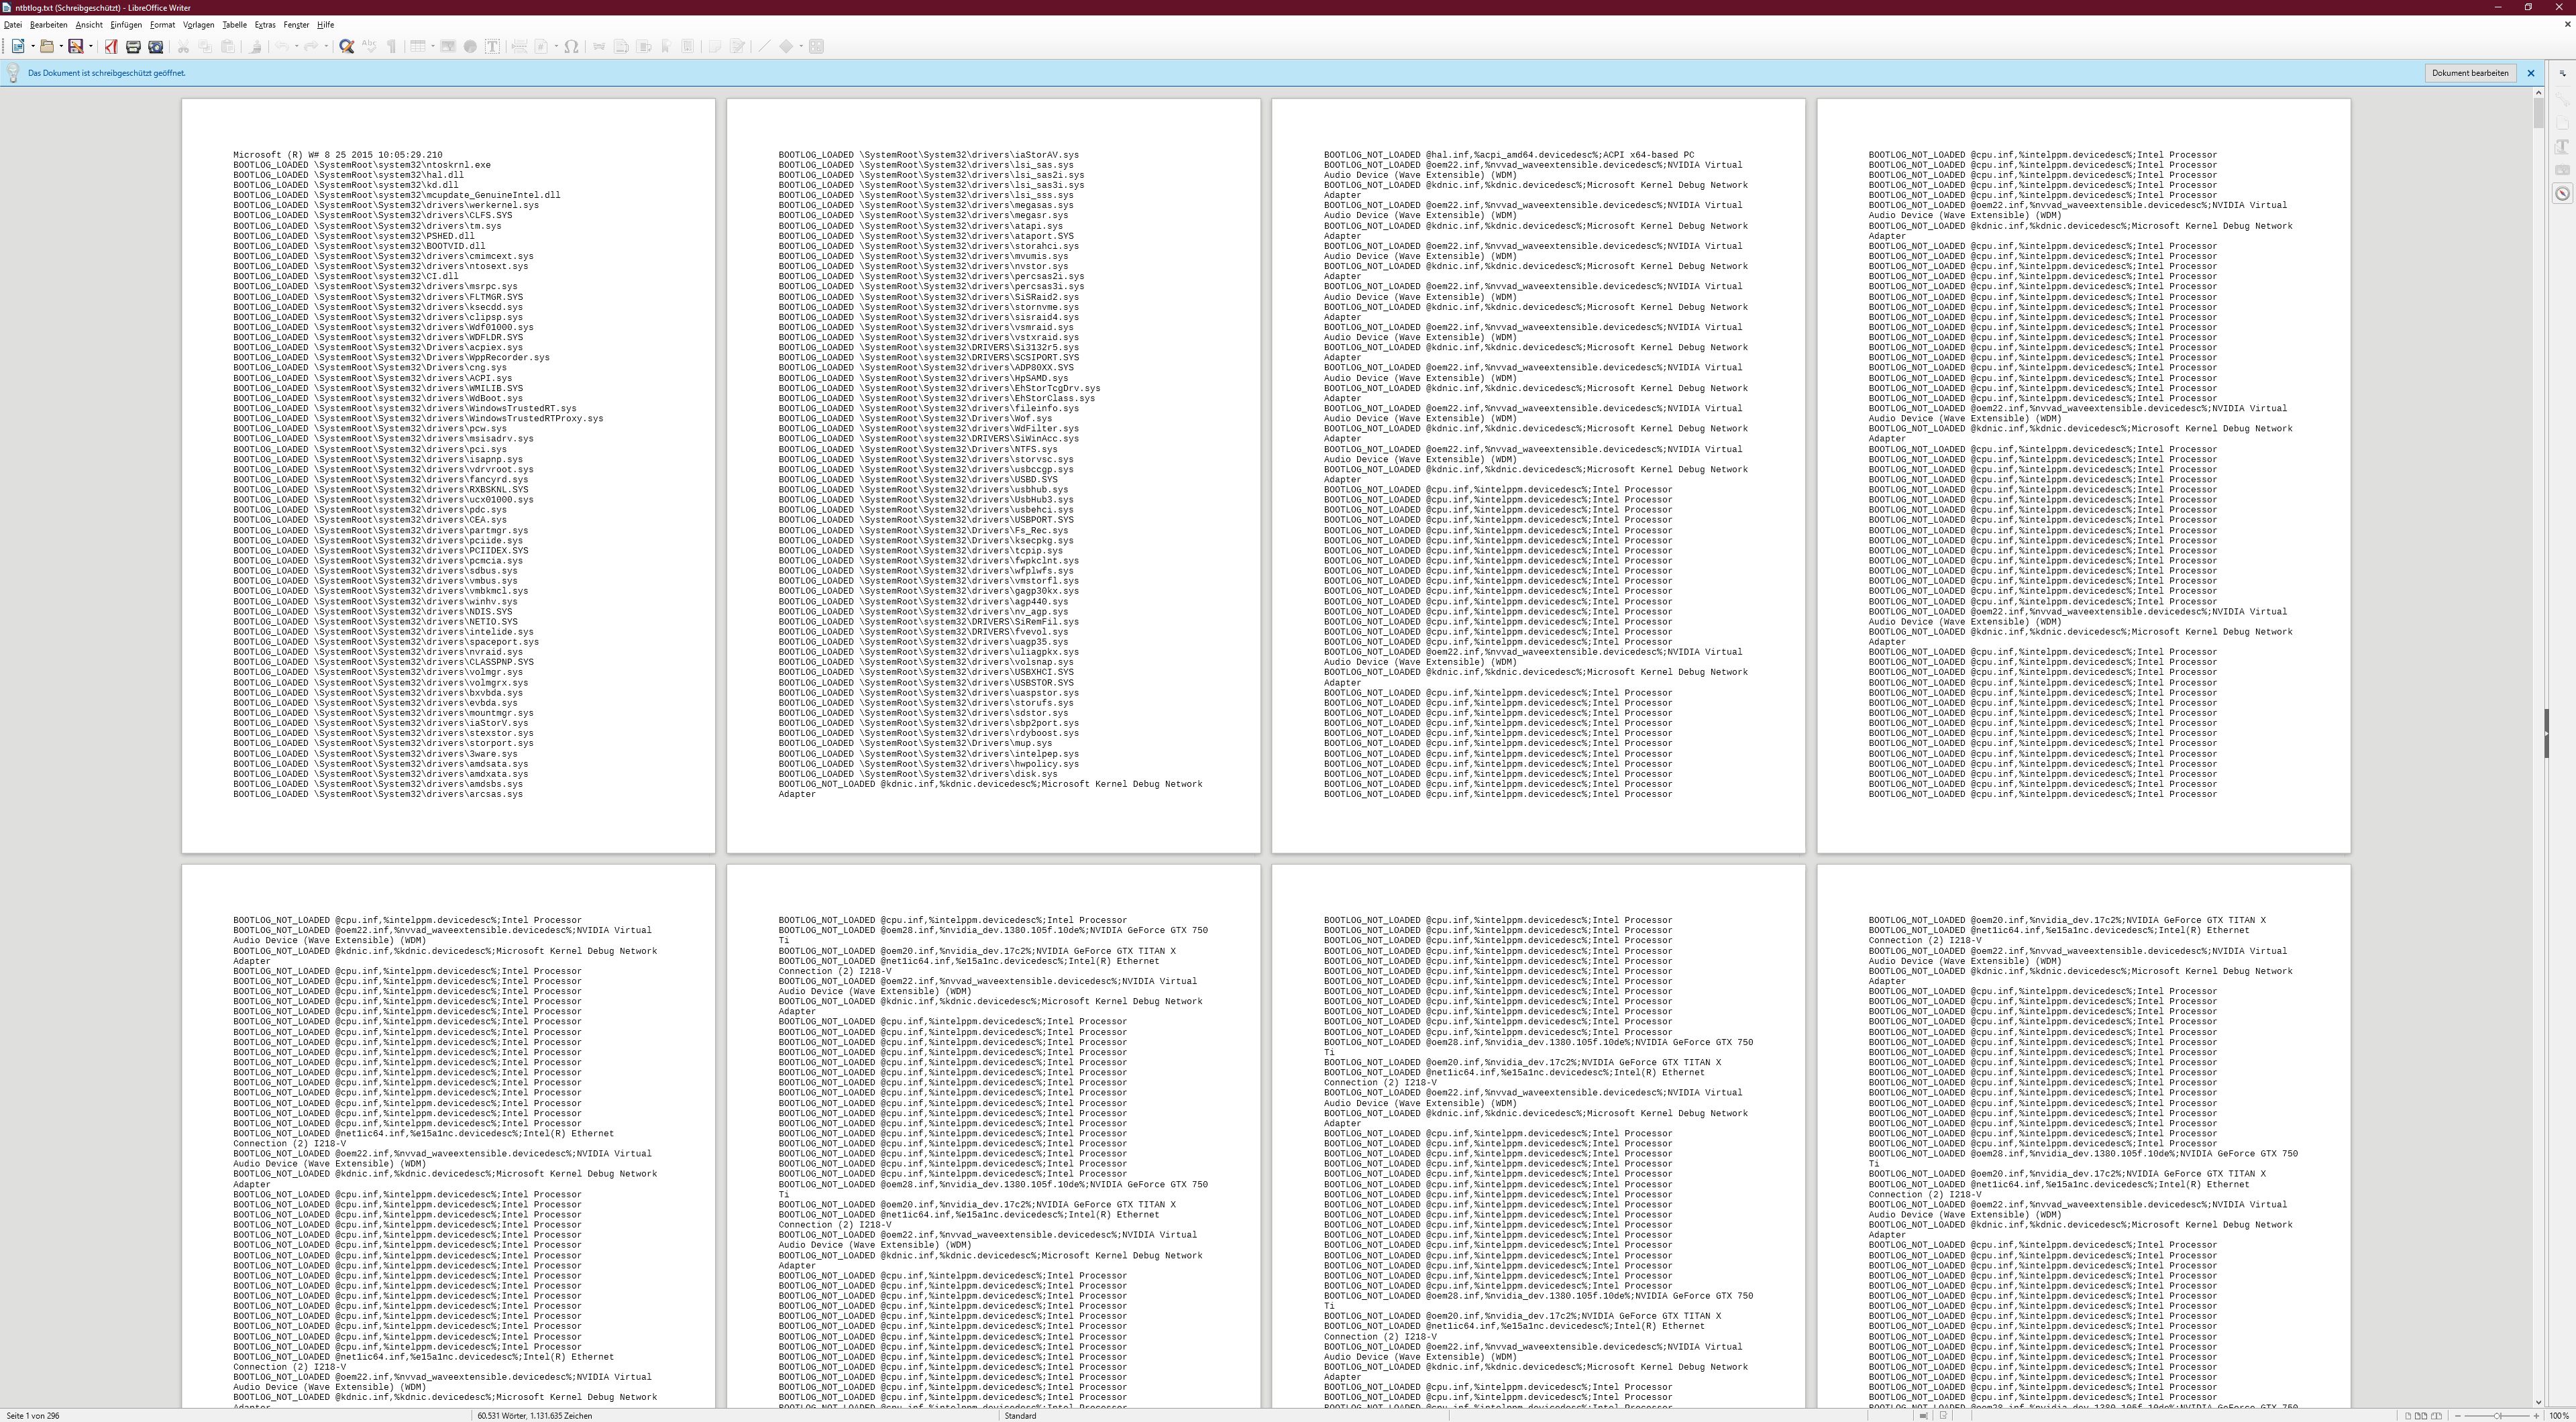Toggle track changes recording
2576x1422 pixels.
pos(737,46)
